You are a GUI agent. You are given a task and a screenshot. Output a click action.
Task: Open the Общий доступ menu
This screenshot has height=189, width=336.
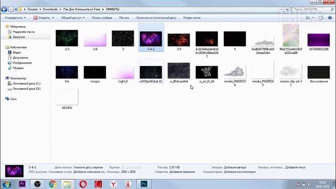[x=73, y=18]
